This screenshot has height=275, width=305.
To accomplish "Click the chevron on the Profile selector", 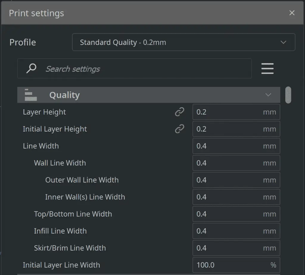I will pos(283,42).
